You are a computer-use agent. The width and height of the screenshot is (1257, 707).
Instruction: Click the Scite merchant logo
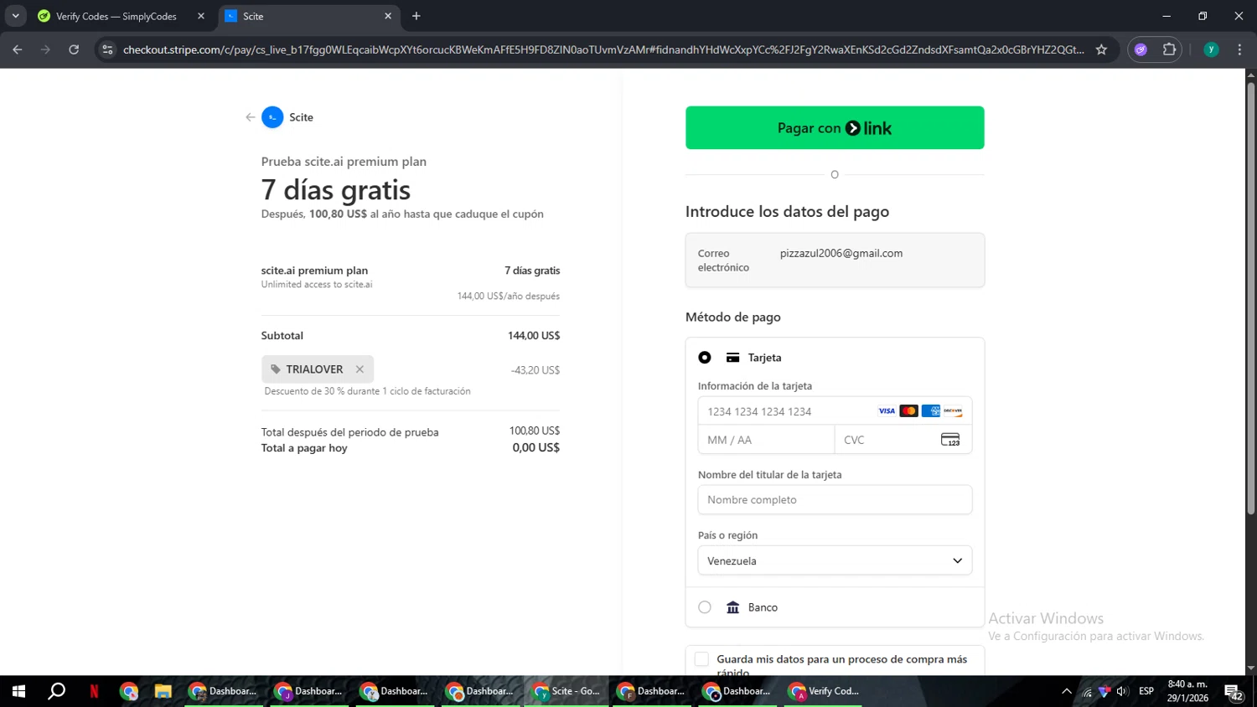tap(272, 117)
